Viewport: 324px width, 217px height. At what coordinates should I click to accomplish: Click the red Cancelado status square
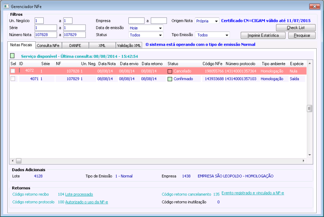point(170,71)
